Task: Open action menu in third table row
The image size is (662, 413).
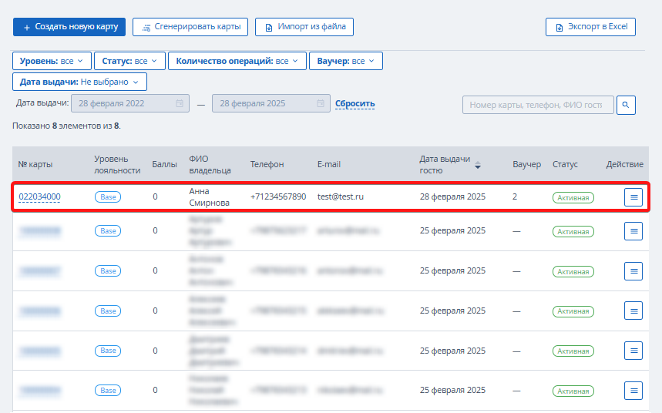Action: [633, 271]
